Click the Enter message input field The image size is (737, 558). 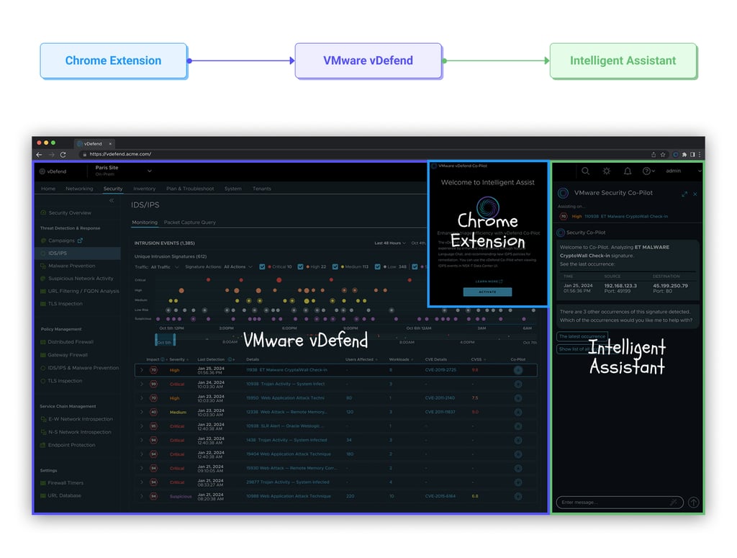point(620,503)
